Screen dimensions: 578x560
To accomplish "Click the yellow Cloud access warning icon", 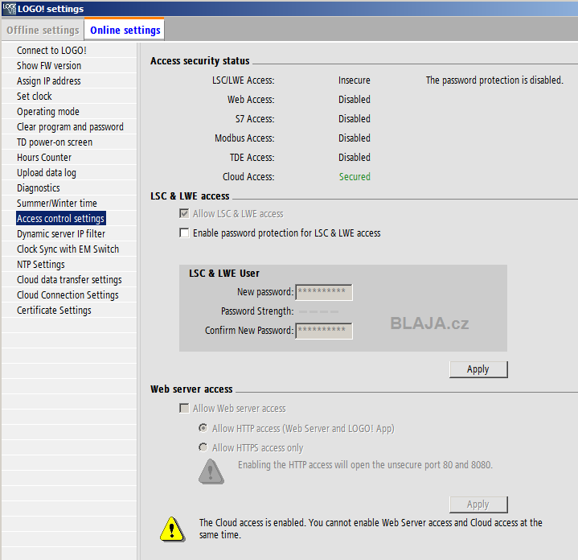I will tap(173, 529).
